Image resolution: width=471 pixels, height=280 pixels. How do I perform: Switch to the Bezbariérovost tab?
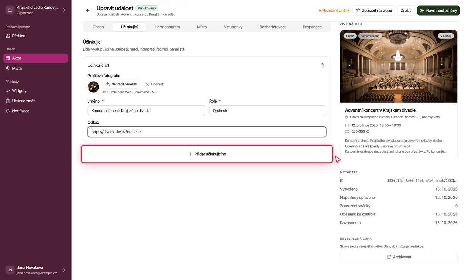(x=273, y=27)
